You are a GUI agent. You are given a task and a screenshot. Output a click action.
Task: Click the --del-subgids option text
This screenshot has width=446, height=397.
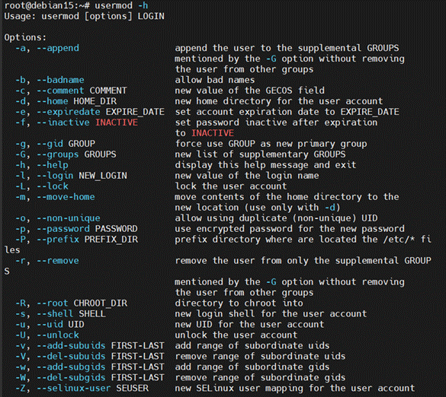click(x=71, y=378)
